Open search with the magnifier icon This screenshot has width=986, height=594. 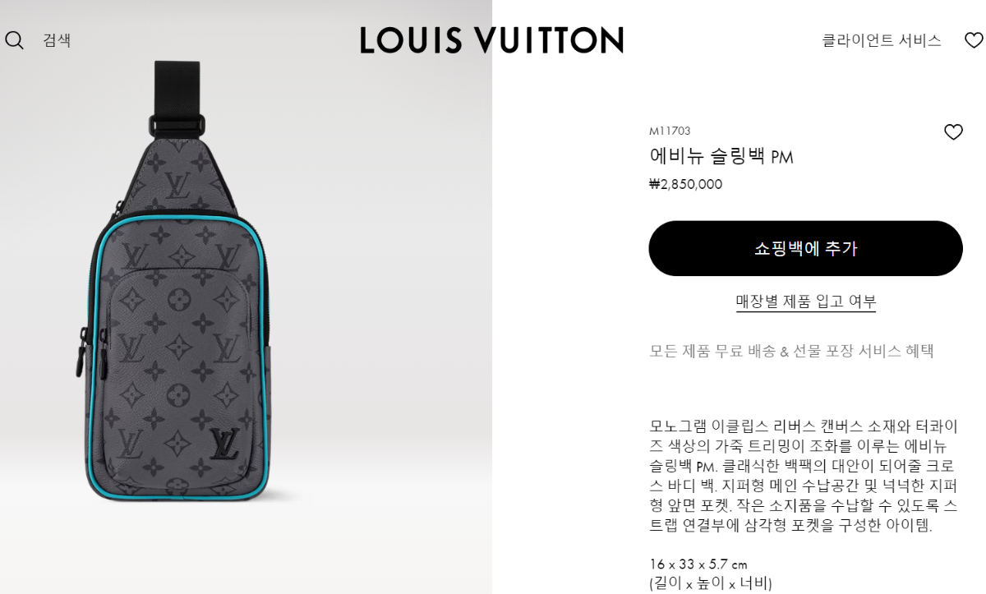(x=14, y=39)
